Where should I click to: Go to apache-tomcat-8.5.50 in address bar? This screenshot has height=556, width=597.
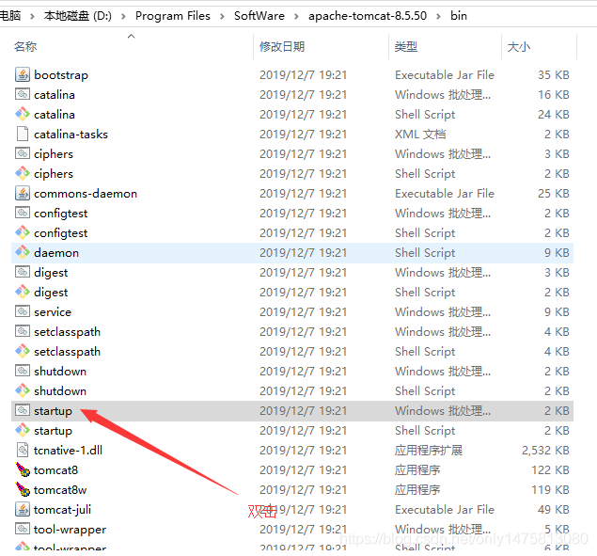[x=368, y=16]
